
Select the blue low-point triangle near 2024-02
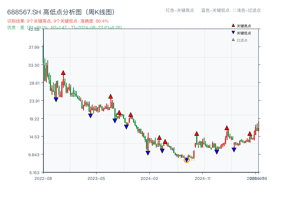[x=148, y=153]
